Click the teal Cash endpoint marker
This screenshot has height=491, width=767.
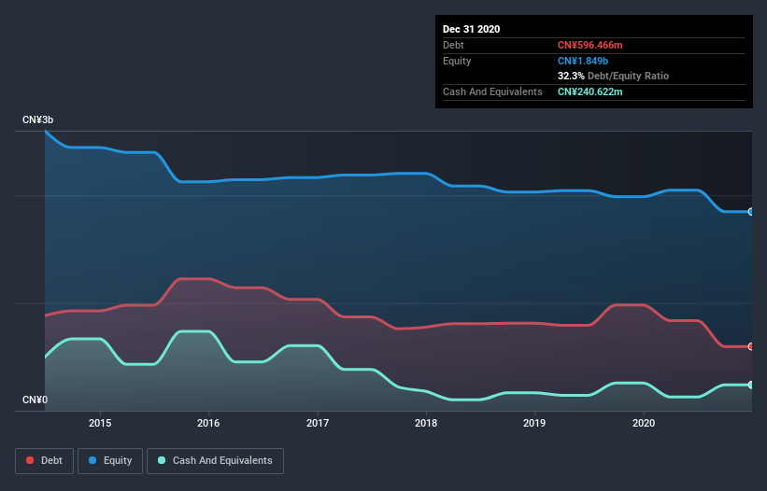751,385
